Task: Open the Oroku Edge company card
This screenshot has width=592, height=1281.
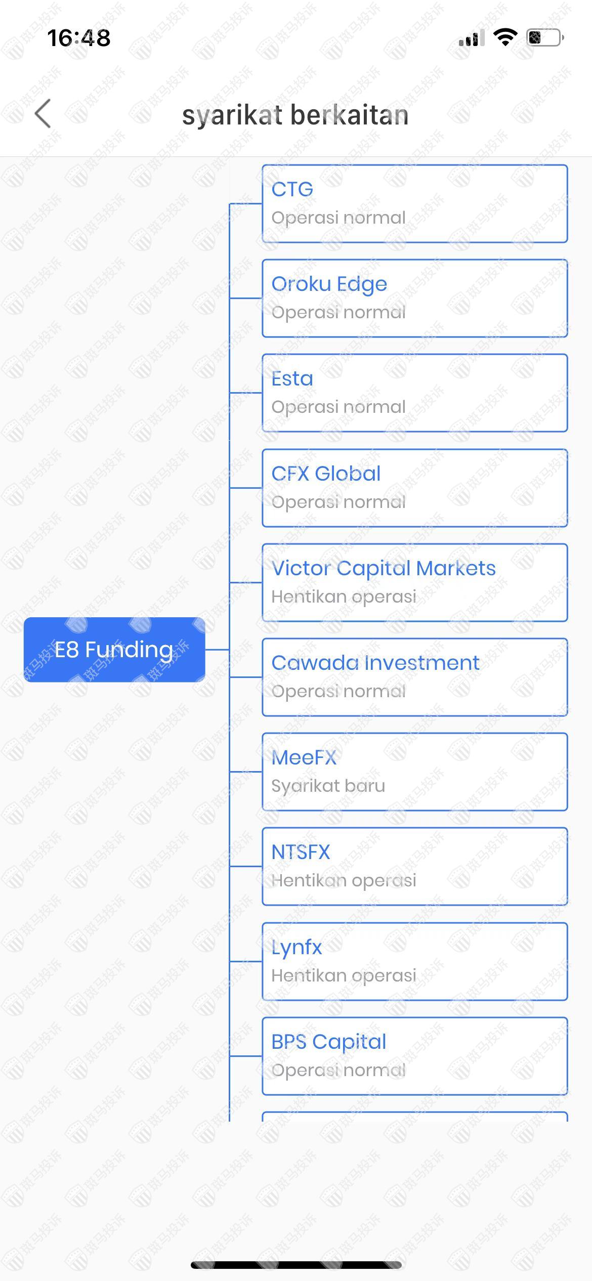Action: (x=414, y=298)
